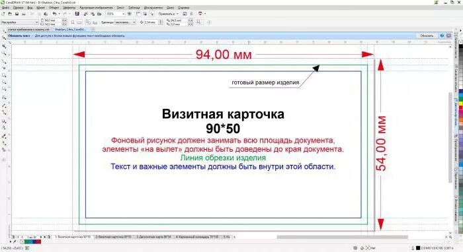Click the Print toolbar icon
The height and width of the screenshot is (252, 463).
coord(24,14)
